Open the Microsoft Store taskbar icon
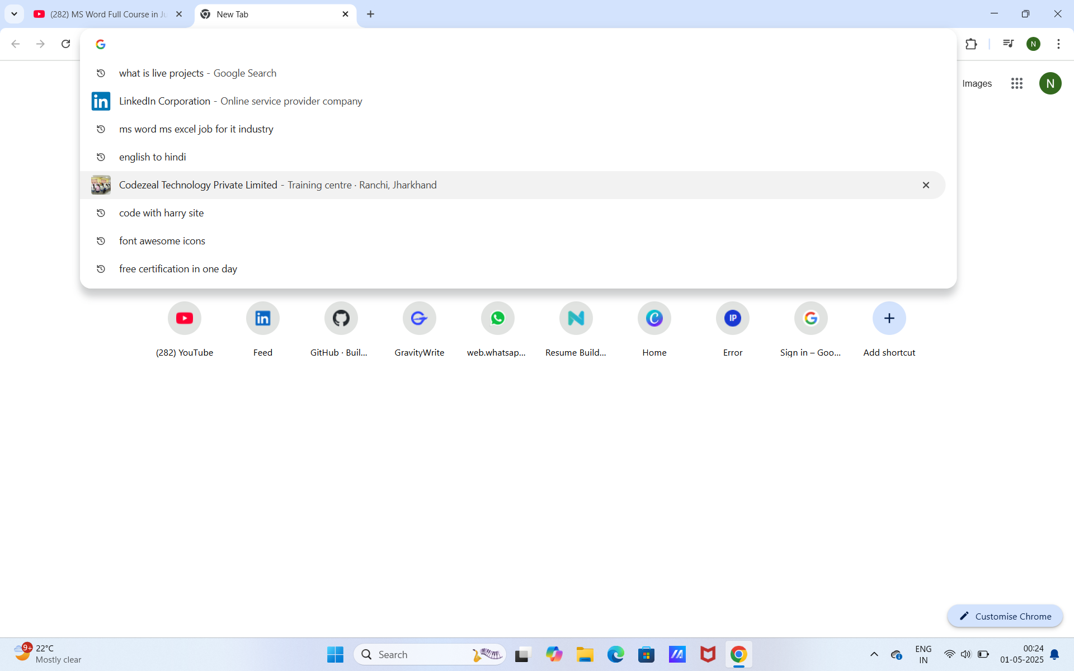 (x=646, y=654)
